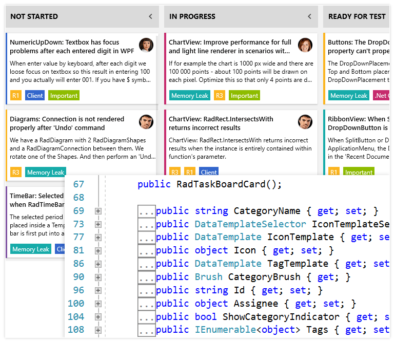This screenshot has height=343, width=395.
Task: Click collapsed ellipsis box before CategoryBrush property
Action: click(147, 277)
